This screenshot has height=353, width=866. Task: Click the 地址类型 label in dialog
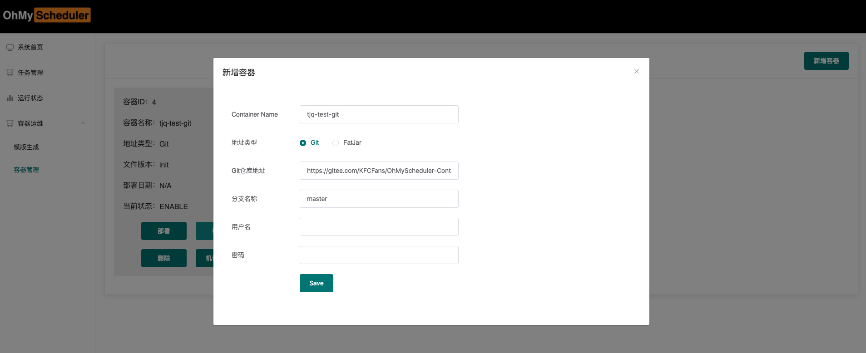click(244, 142)
